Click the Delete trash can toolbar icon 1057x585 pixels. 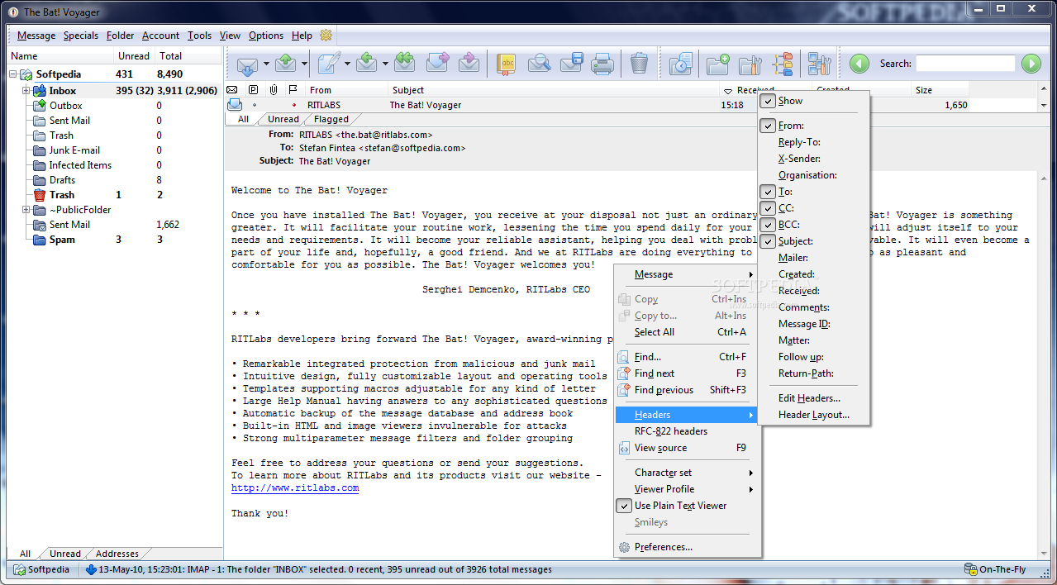click(x=640, y=64)
